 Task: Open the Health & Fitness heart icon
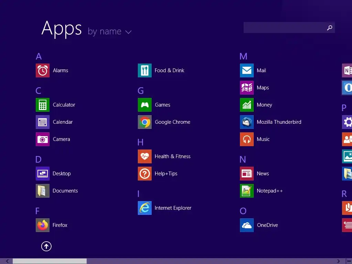[145, 156]
